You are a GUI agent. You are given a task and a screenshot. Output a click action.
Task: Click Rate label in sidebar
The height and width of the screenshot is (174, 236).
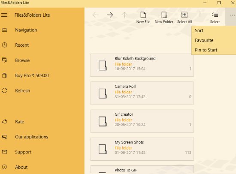pos(20,122)
